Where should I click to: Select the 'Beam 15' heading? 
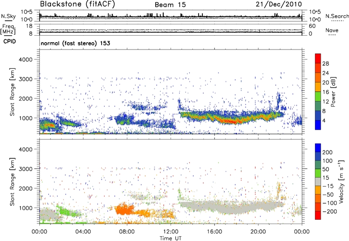pyautogui.click(x=170, y=5)
